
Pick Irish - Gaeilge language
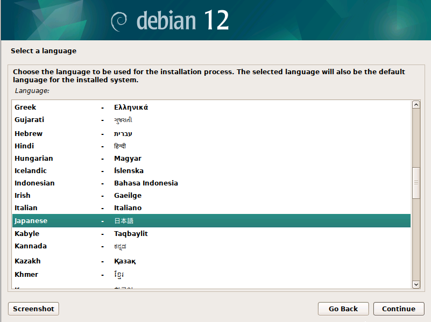pos(211,196)
